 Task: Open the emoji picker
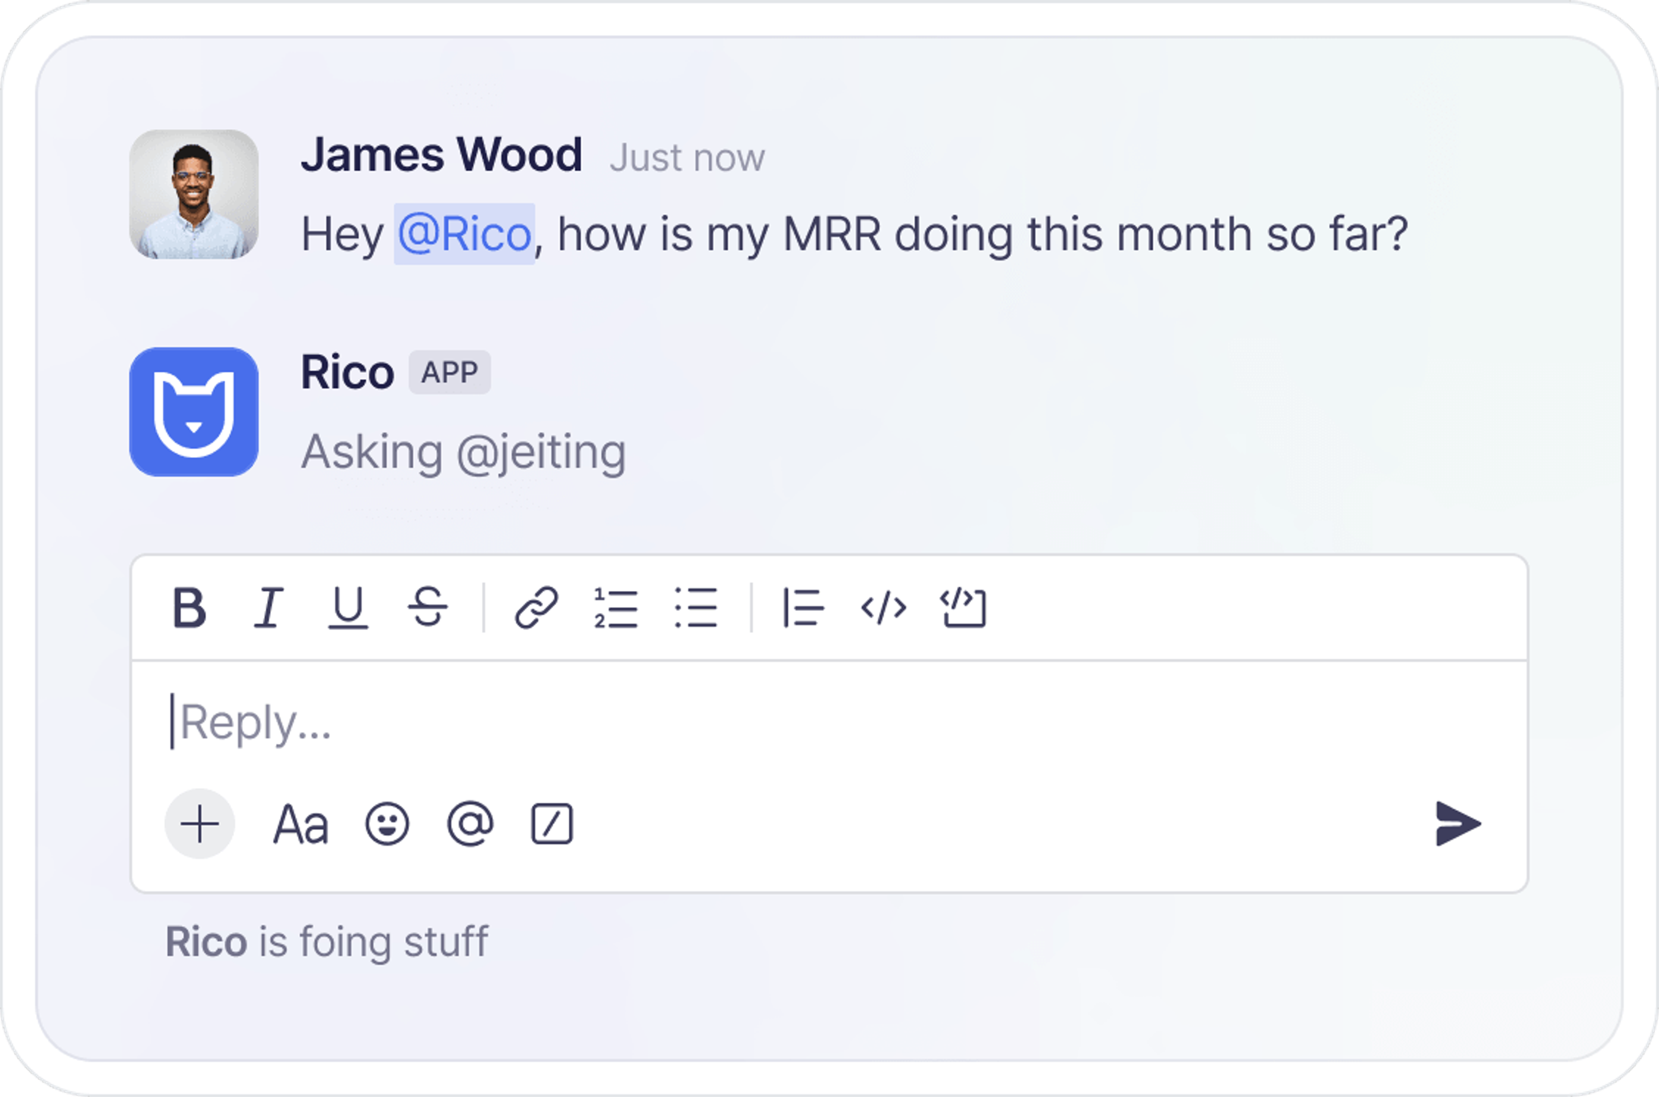coord(387,824)
